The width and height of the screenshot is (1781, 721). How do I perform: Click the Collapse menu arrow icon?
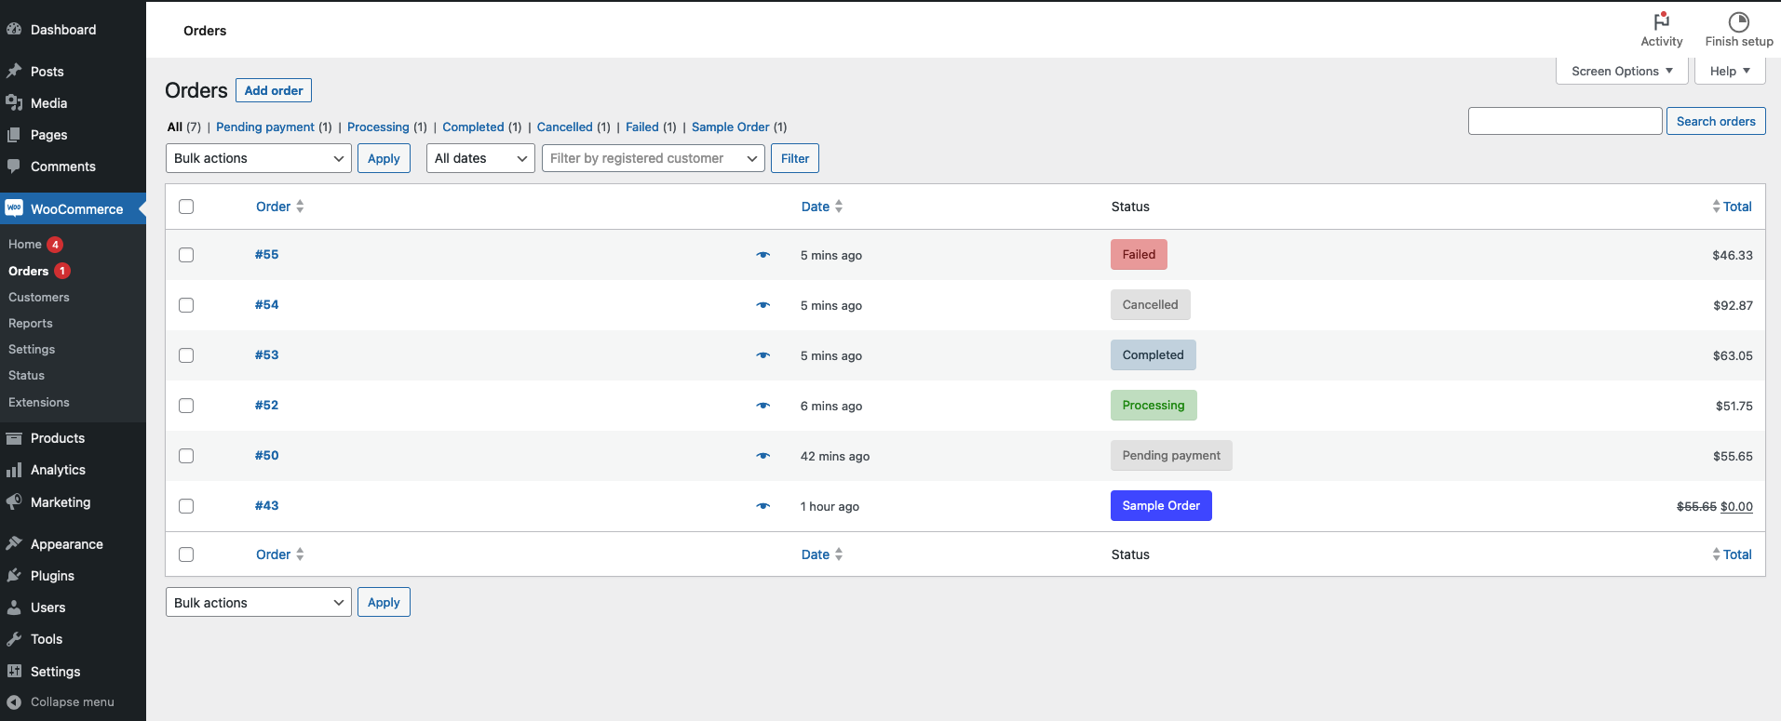coord(14,702)
